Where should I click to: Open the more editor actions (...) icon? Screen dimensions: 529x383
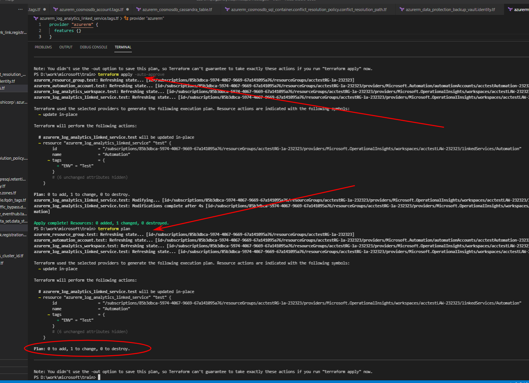pyautogui.click(x=20, y=10)
